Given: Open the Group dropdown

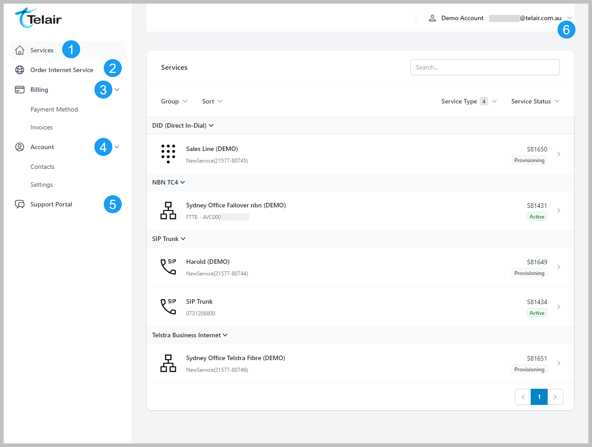Looking at the screenshot, I should click(x=174, y=101).
